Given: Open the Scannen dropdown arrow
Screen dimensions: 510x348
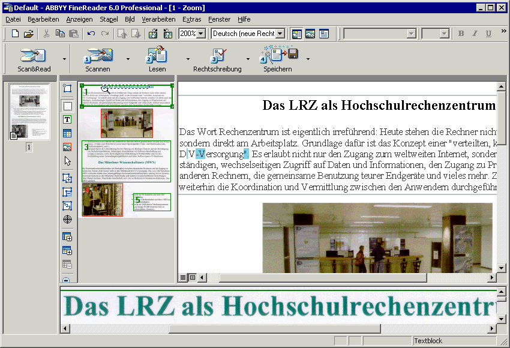Looking at the screenshot, I should (128, 59).
